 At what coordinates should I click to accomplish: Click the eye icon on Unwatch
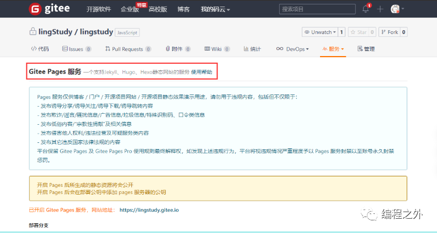(x=307, y=32)
